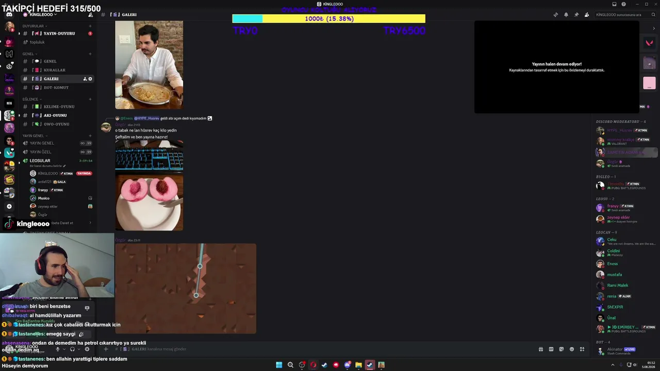The image size is (660, 371).
Task: Open the LEOSULAR voice channel
Action: click(x=57, y=161)
